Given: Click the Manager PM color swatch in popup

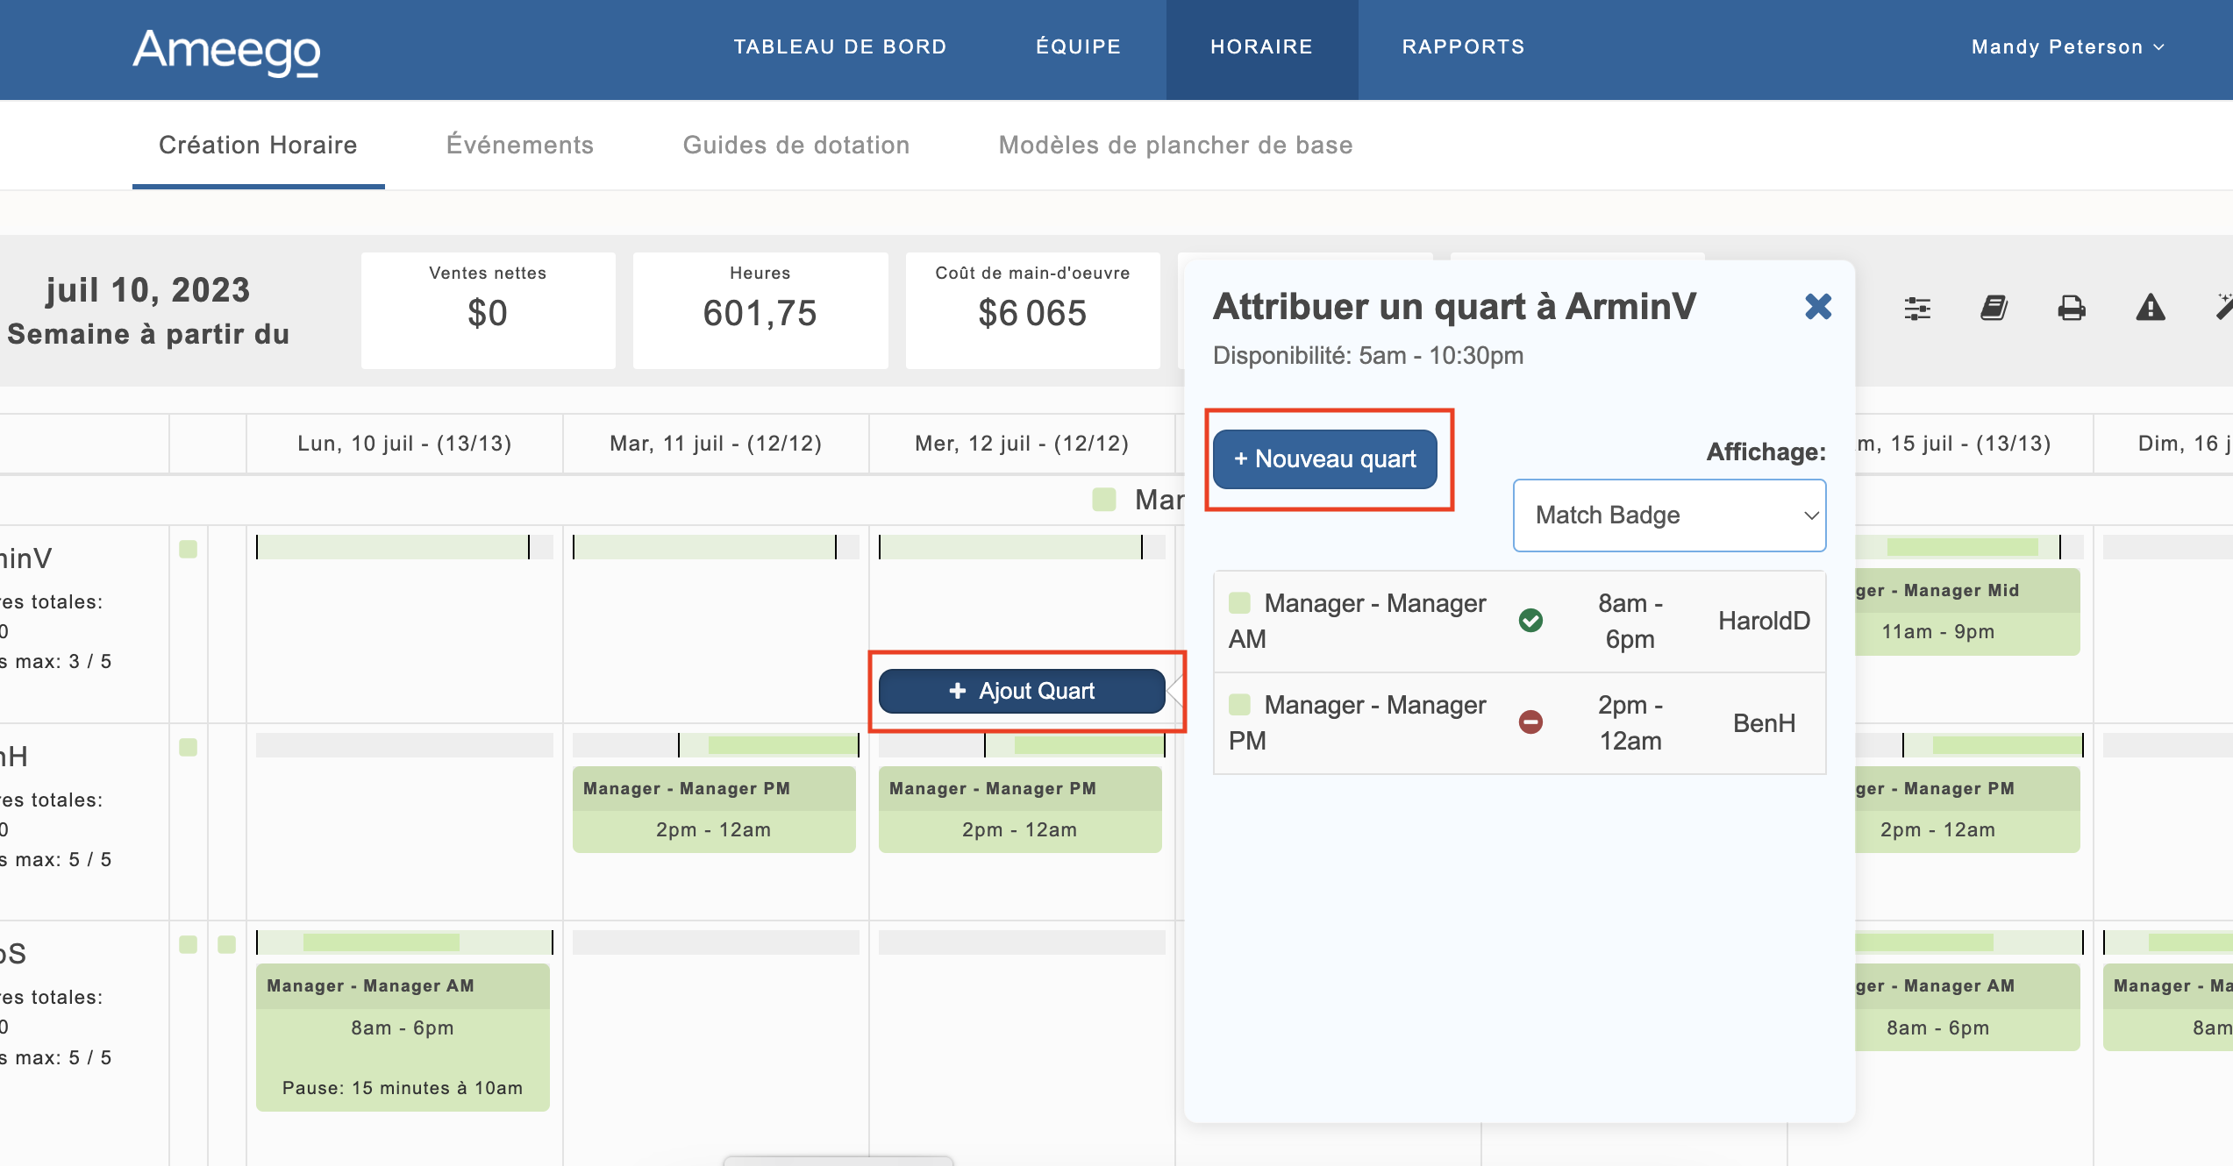Looking at the screenshot, I should click(1239, 705).
